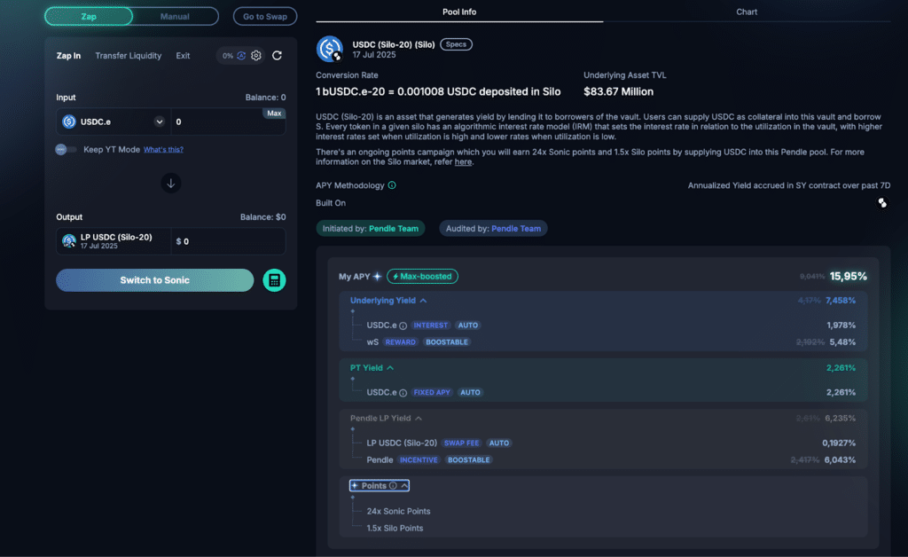Click the USDC.e token icon in Input
This screenshot has height=557, width=908.
(69, 122)
